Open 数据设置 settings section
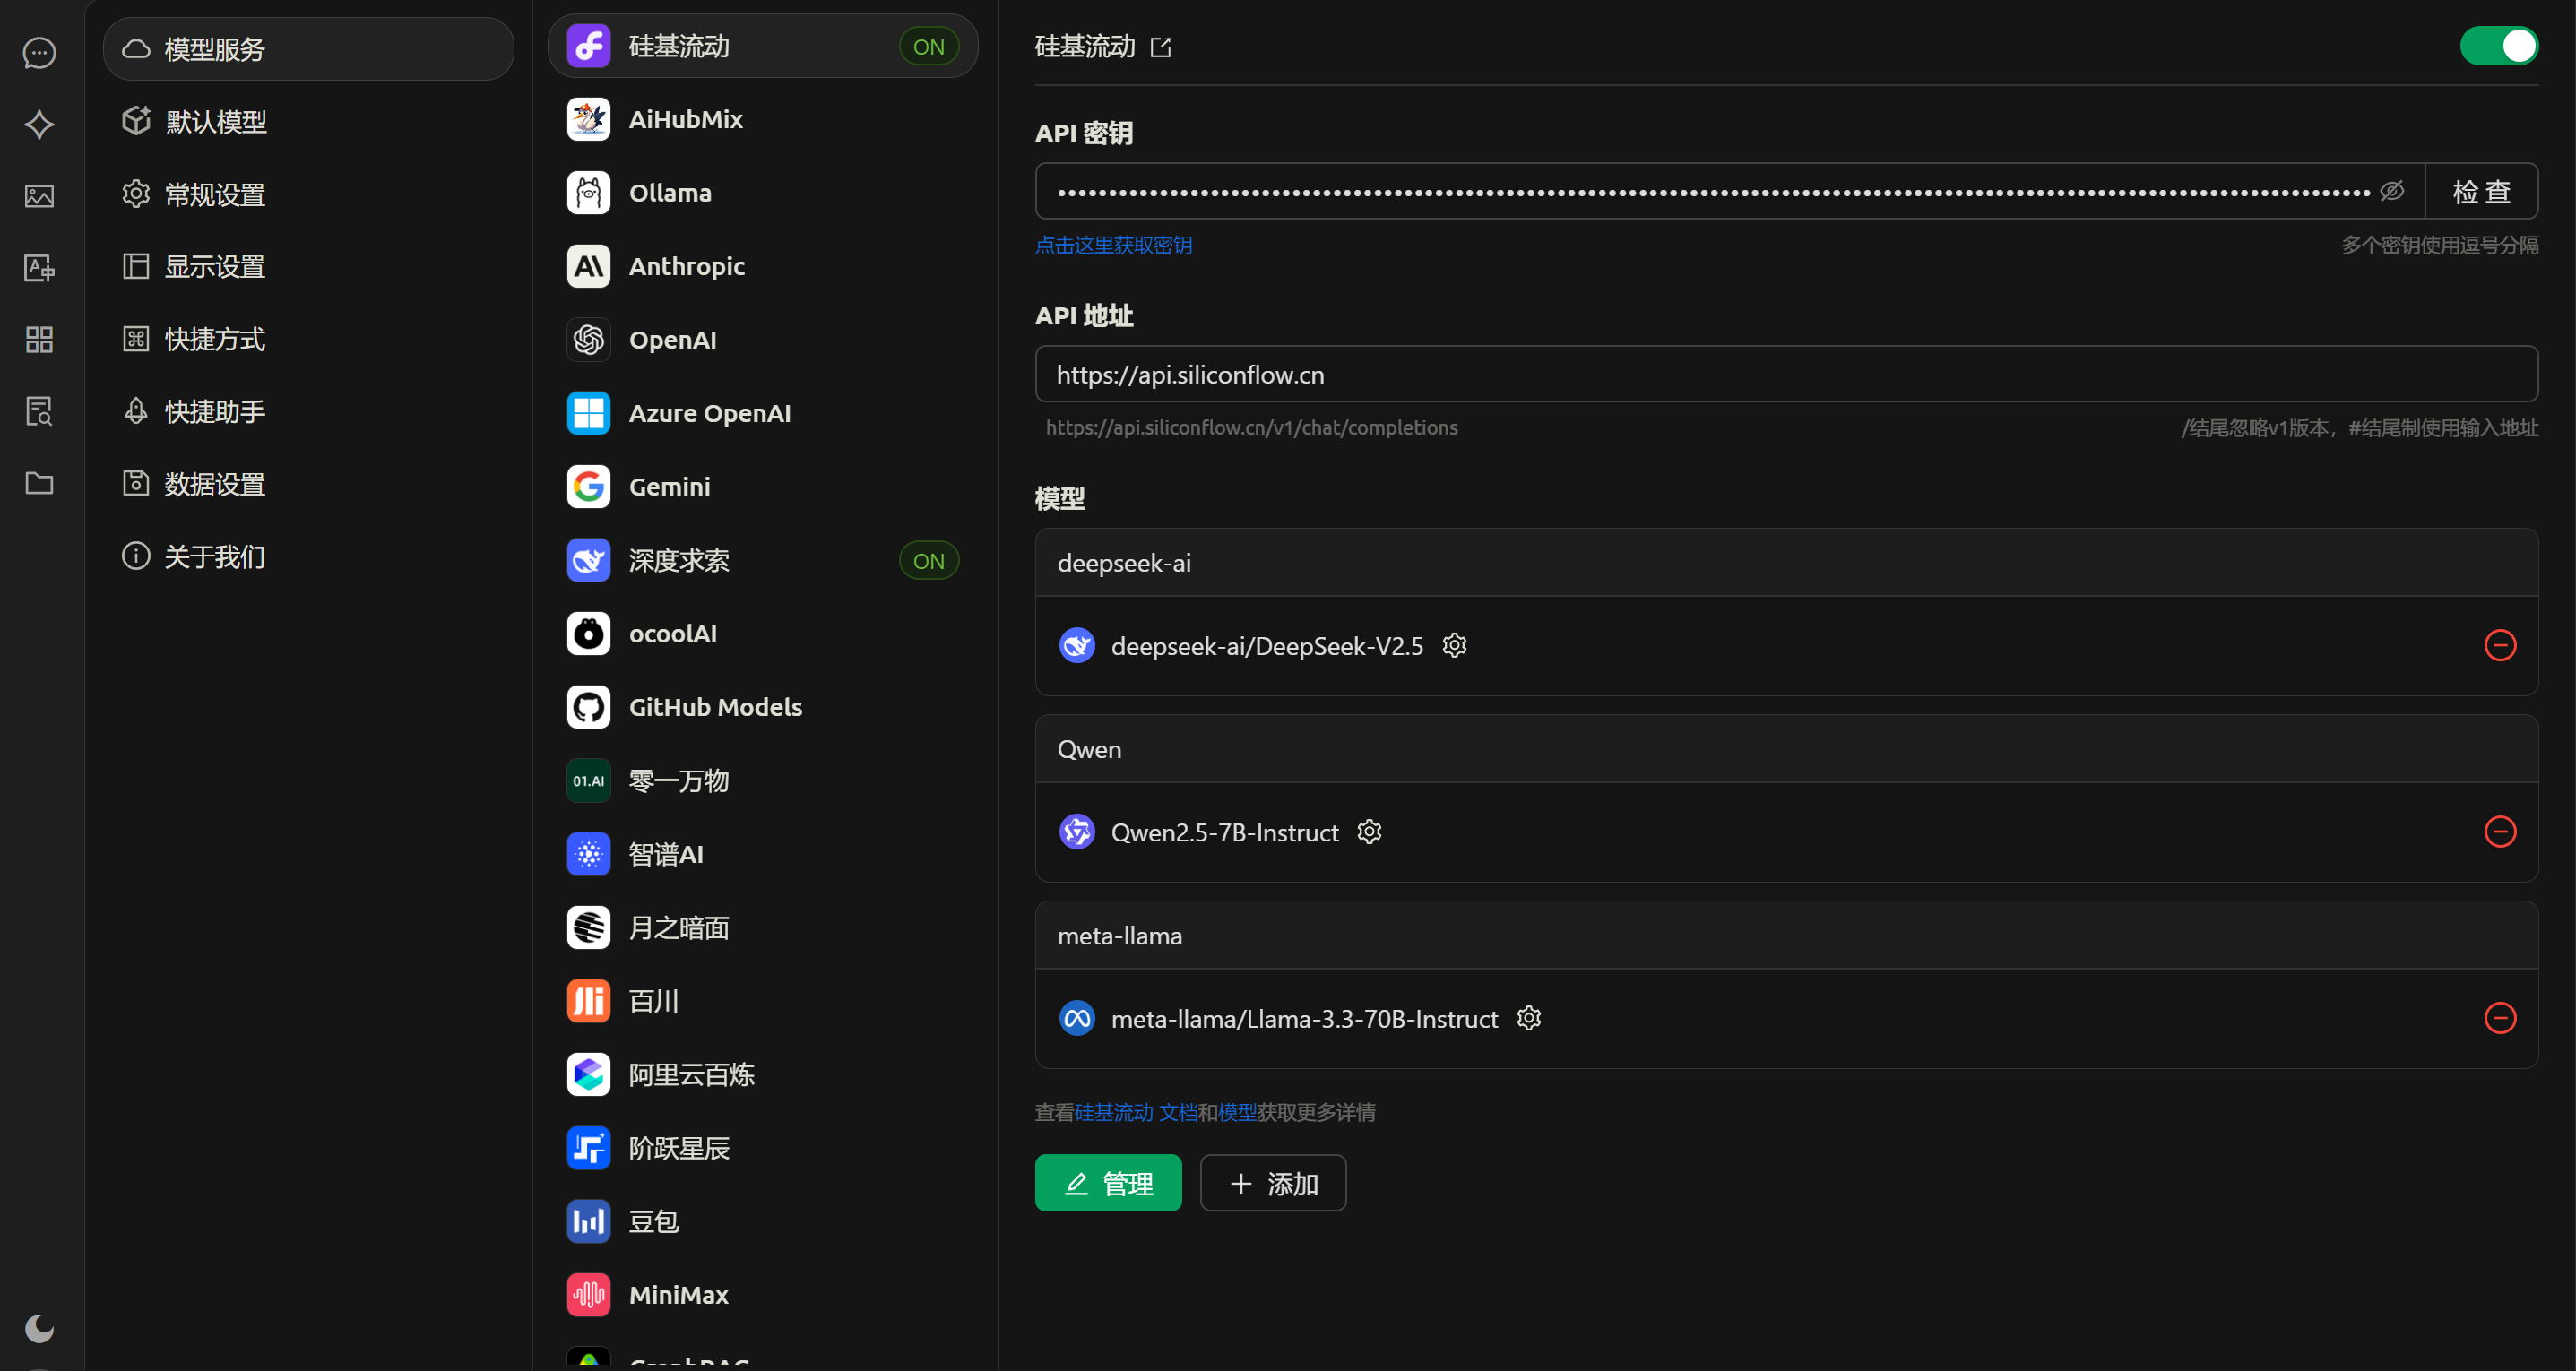 [x=308, y=484]
